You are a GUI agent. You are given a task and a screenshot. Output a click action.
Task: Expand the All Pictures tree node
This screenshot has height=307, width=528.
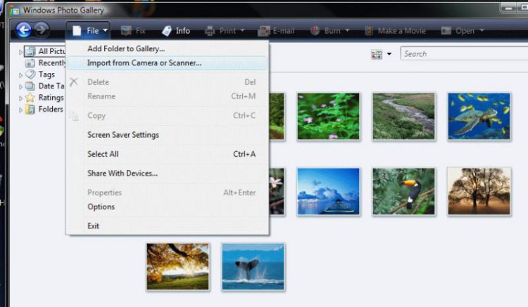click(20, 52)
